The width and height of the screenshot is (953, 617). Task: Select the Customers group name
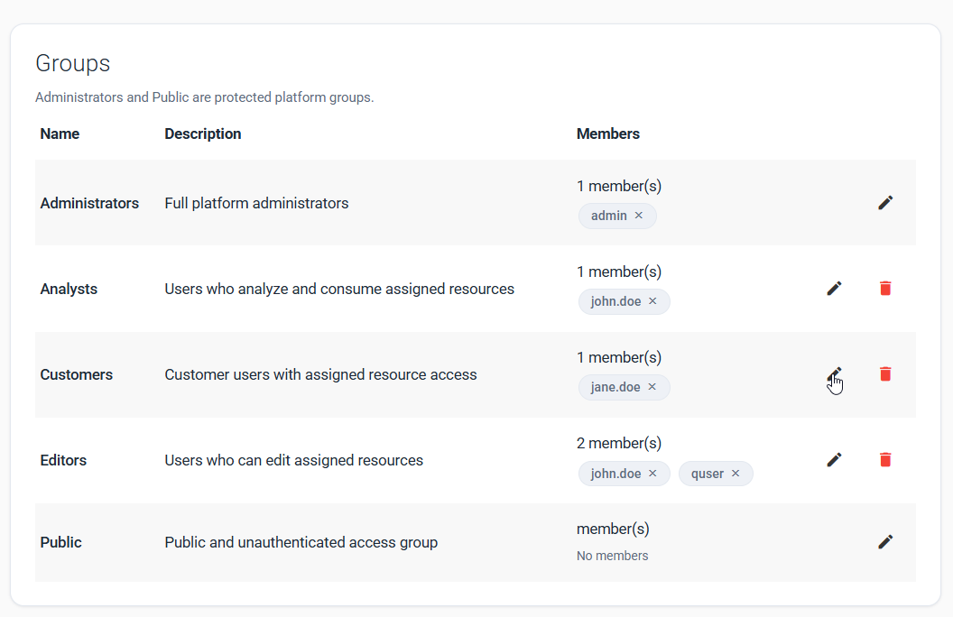pyautogui.click(x=77, y=374)
